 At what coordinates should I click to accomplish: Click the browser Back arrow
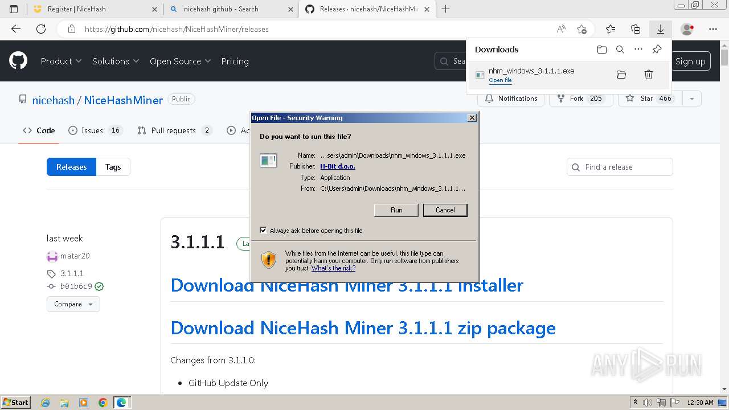(16, 29)
